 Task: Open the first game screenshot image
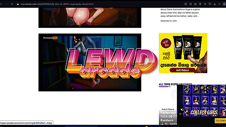click(x=90, y=18)
